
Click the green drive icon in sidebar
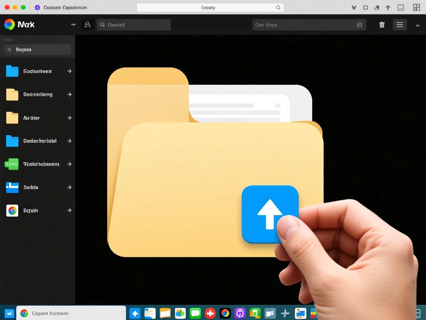pos(12,164)
